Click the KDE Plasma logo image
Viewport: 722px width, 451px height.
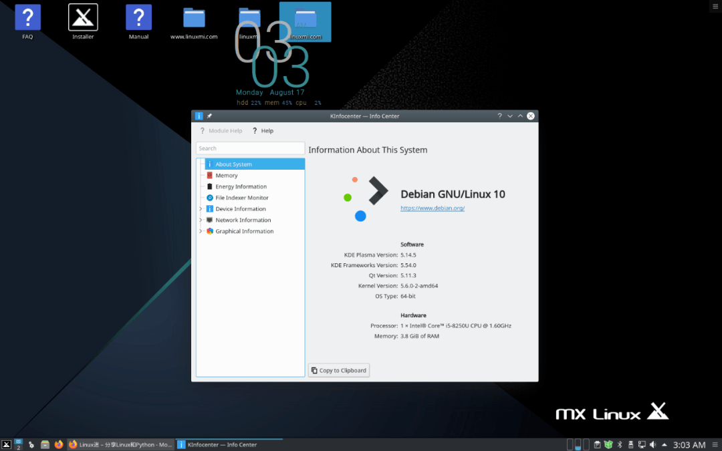(366, 199)
